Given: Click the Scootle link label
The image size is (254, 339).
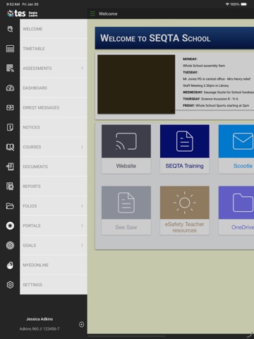Looking at the screenshot, I should pos(243,166).
